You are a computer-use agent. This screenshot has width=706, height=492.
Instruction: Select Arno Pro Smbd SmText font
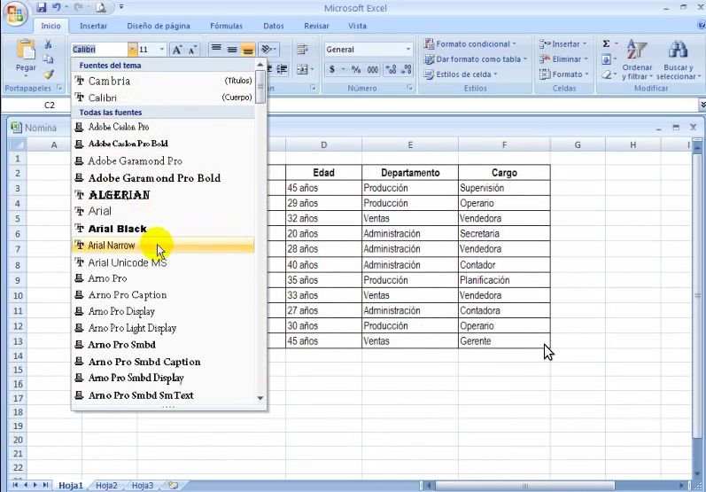pyautogui.click(x=163, y=395)
